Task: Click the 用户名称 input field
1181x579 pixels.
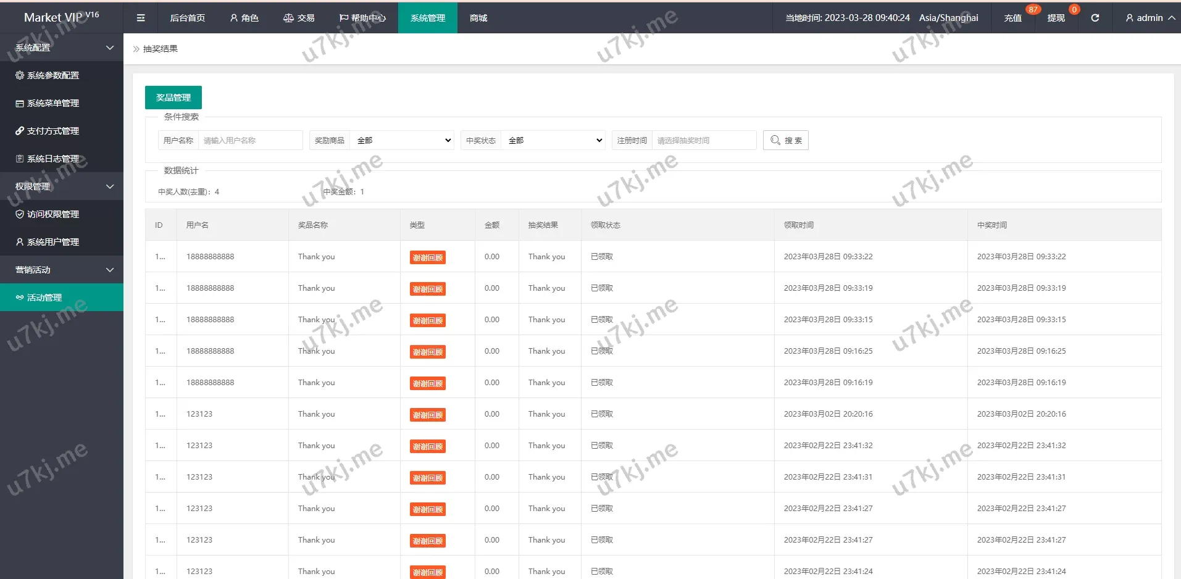Action: point(250,140)
